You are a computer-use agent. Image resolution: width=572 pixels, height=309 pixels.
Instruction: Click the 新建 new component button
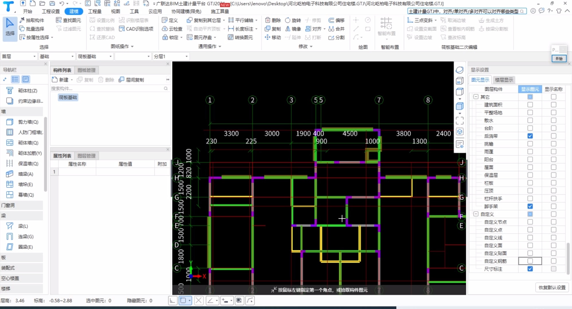pyautogui.click(x=60, y=80)
